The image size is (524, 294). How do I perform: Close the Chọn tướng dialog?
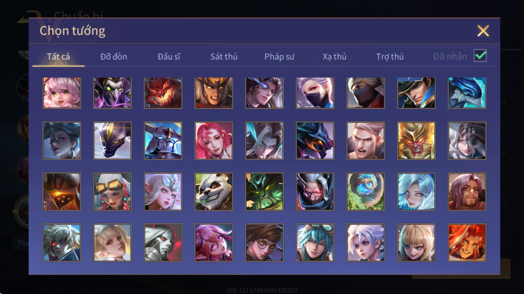(483, 31)
